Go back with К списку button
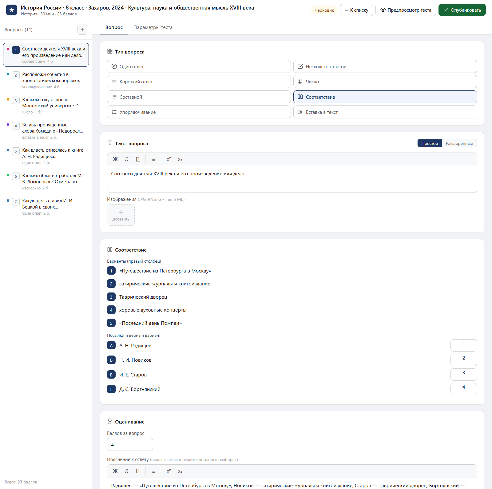Viewport: 492px width, 489px height. coord(356,10)
